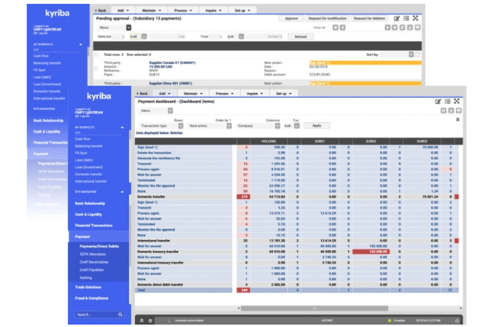Open the Add menu in Payment dashboard window
The width and height of the screenshot is (500, 327).
(x=164, y=94)
